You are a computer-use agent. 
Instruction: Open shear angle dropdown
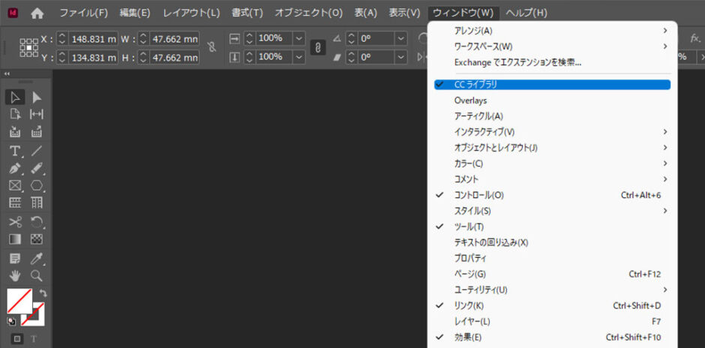(401, 57)
